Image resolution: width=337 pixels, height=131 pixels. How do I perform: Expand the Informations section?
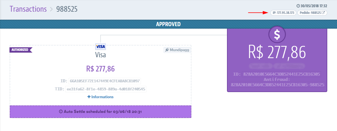[x=101, y=97]
